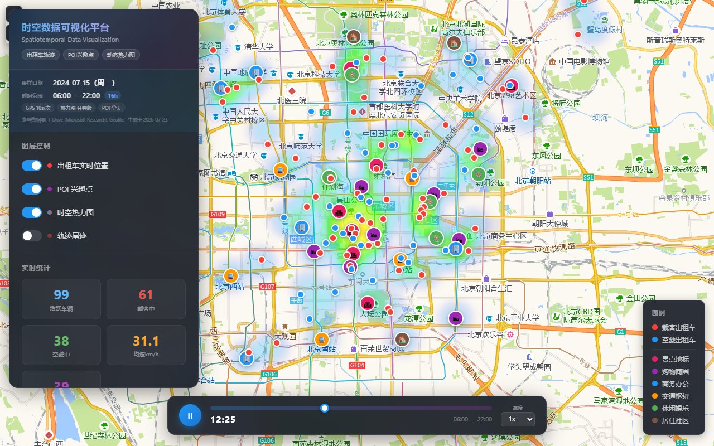Image resolution: width=714 pixels, height=446 pixels.
Task: Click the blue office marker near 北京商务中心区
Action: click(456, 249)
